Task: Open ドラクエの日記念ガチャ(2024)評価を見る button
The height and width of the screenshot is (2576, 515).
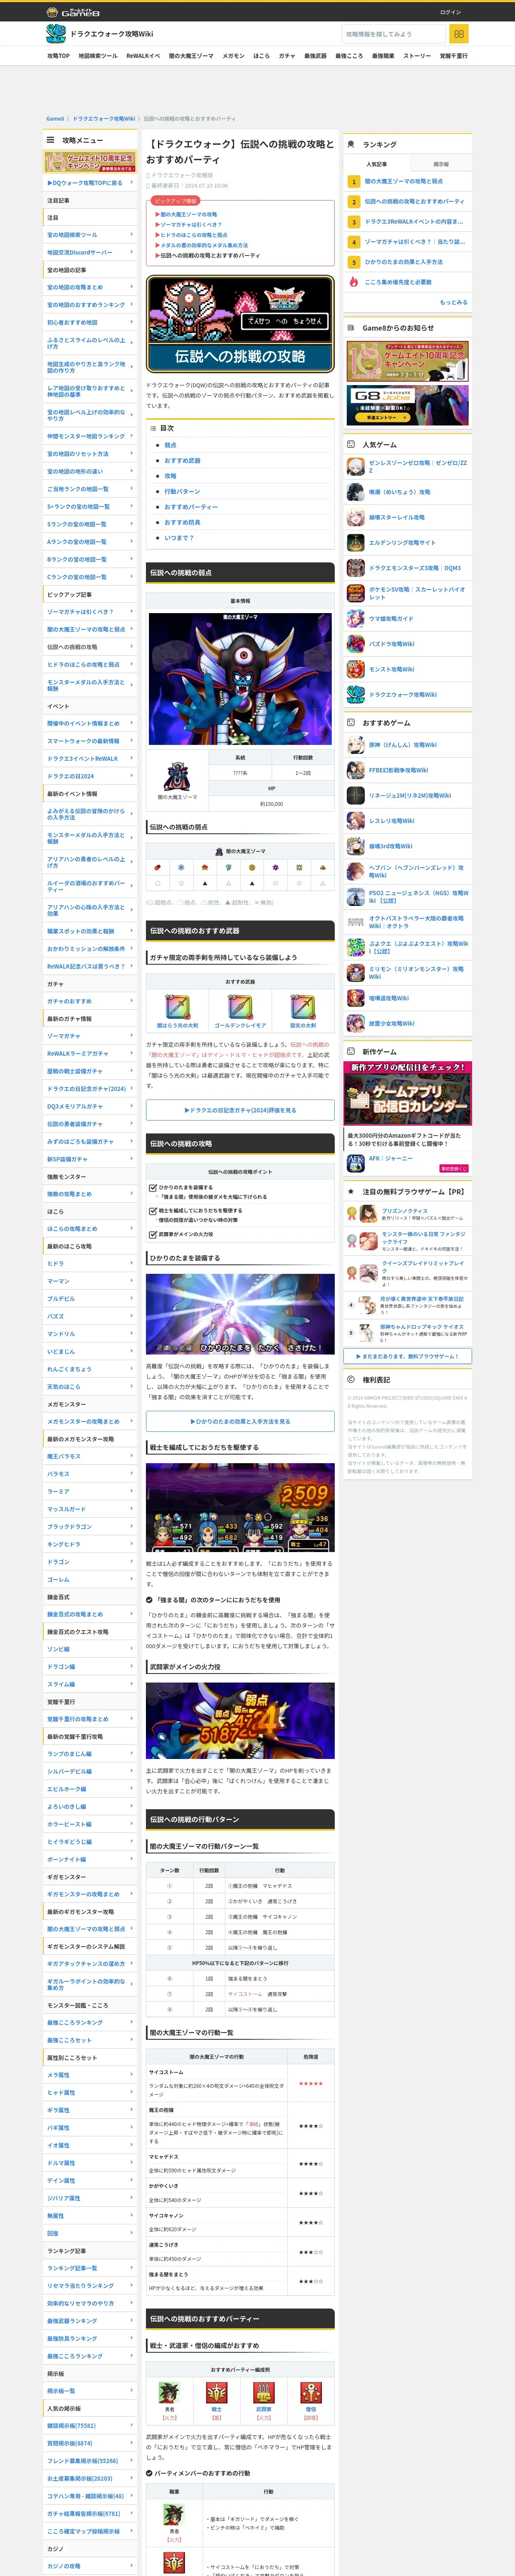Action: pos(240,1110)
